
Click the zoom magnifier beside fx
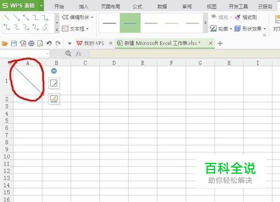point(68,54)
